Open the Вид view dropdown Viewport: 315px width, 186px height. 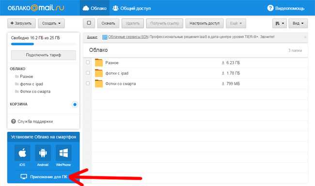[298, 23]
